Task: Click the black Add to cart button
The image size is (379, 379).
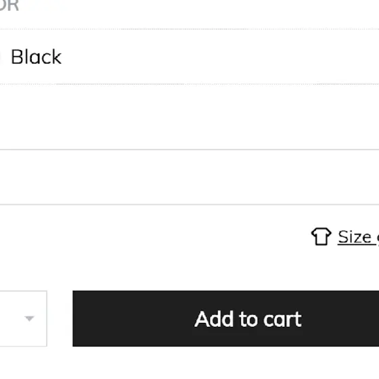Action: pos(226,319)
